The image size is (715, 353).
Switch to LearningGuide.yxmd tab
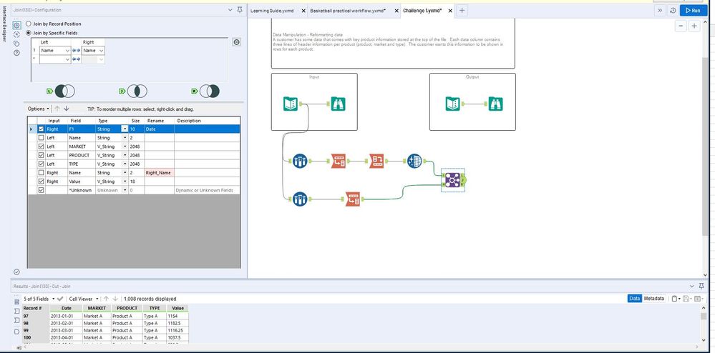(x=272, y=11)
